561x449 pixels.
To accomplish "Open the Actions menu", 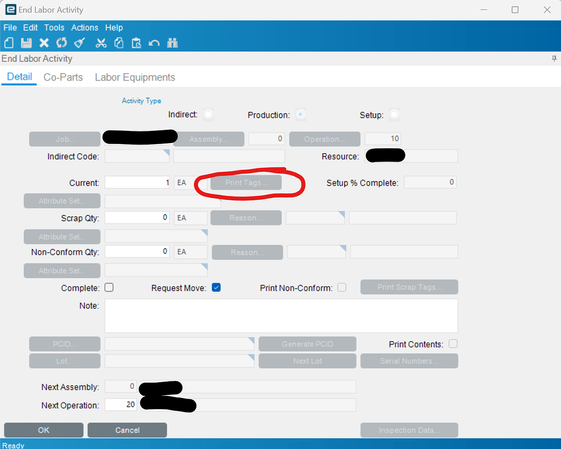I will coord(85,27).
